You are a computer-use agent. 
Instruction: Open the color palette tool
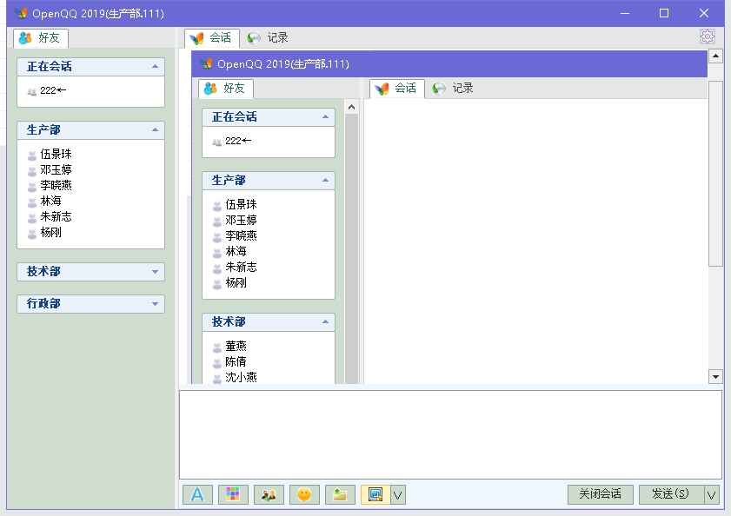(x=233, y=494)
